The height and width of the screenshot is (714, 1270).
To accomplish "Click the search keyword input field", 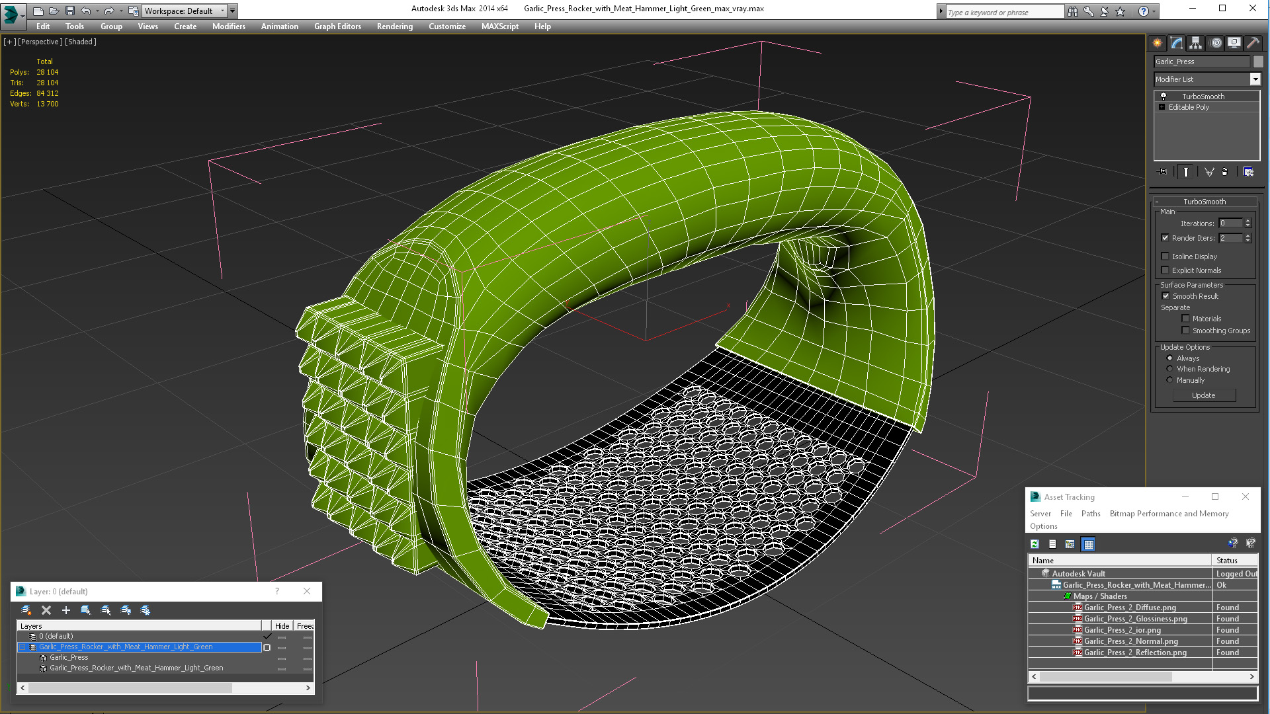I will pyautogui.click(x=1004, y=12).
